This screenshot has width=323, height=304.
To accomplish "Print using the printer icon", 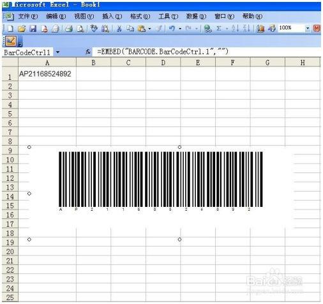I will 69,28.
